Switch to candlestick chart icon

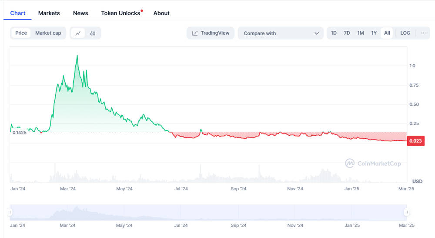pos(93,33)
